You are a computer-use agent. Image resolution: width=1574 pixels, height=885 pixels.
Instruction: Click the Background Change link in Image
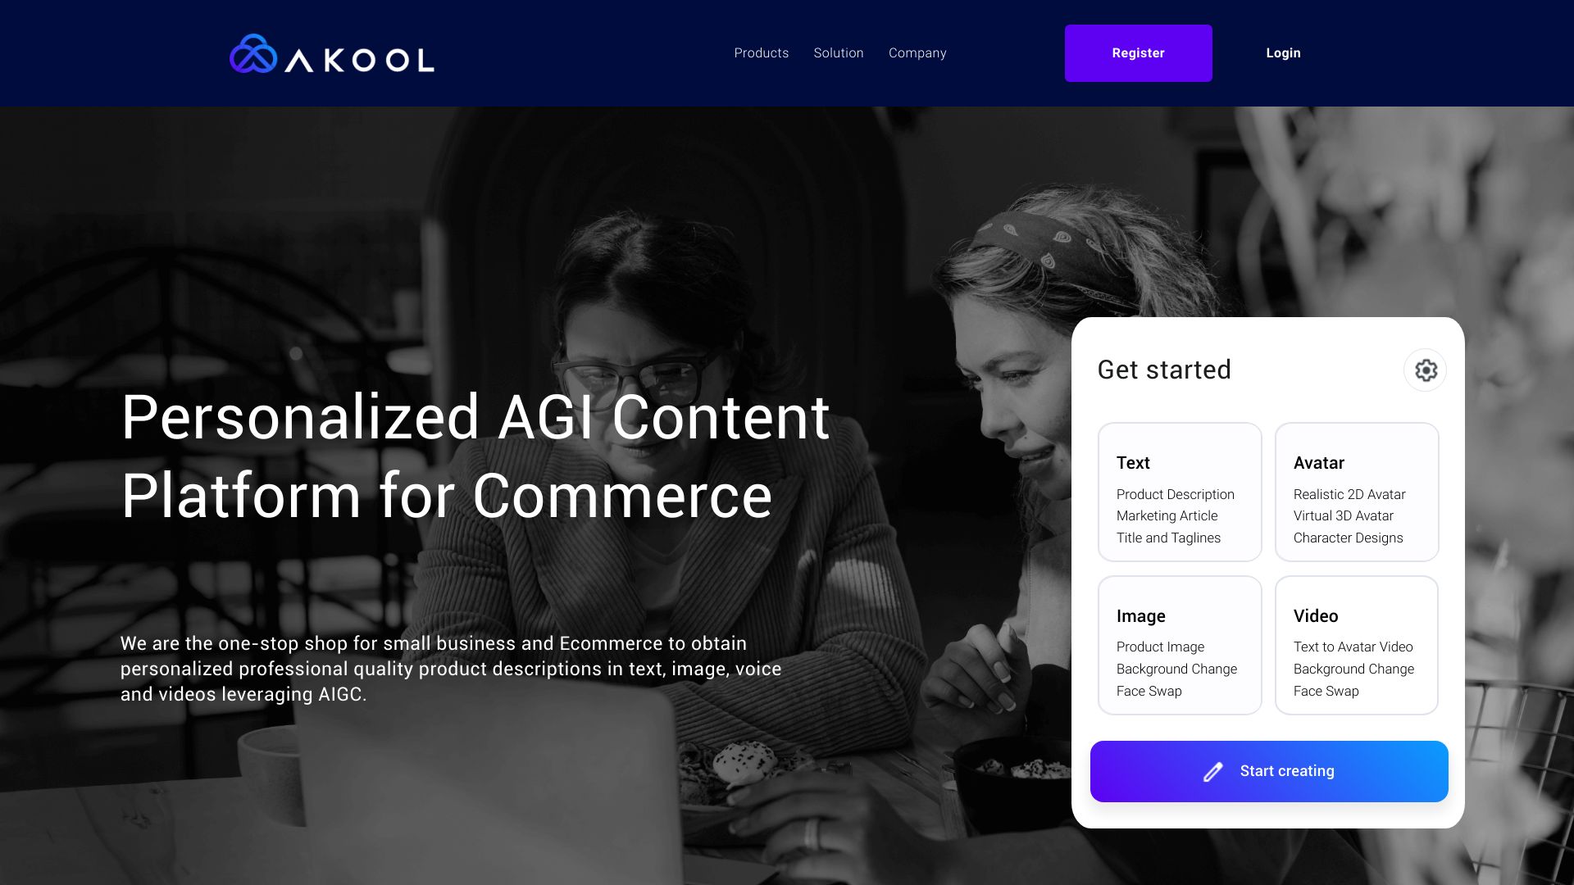[x=1176, y=669]
